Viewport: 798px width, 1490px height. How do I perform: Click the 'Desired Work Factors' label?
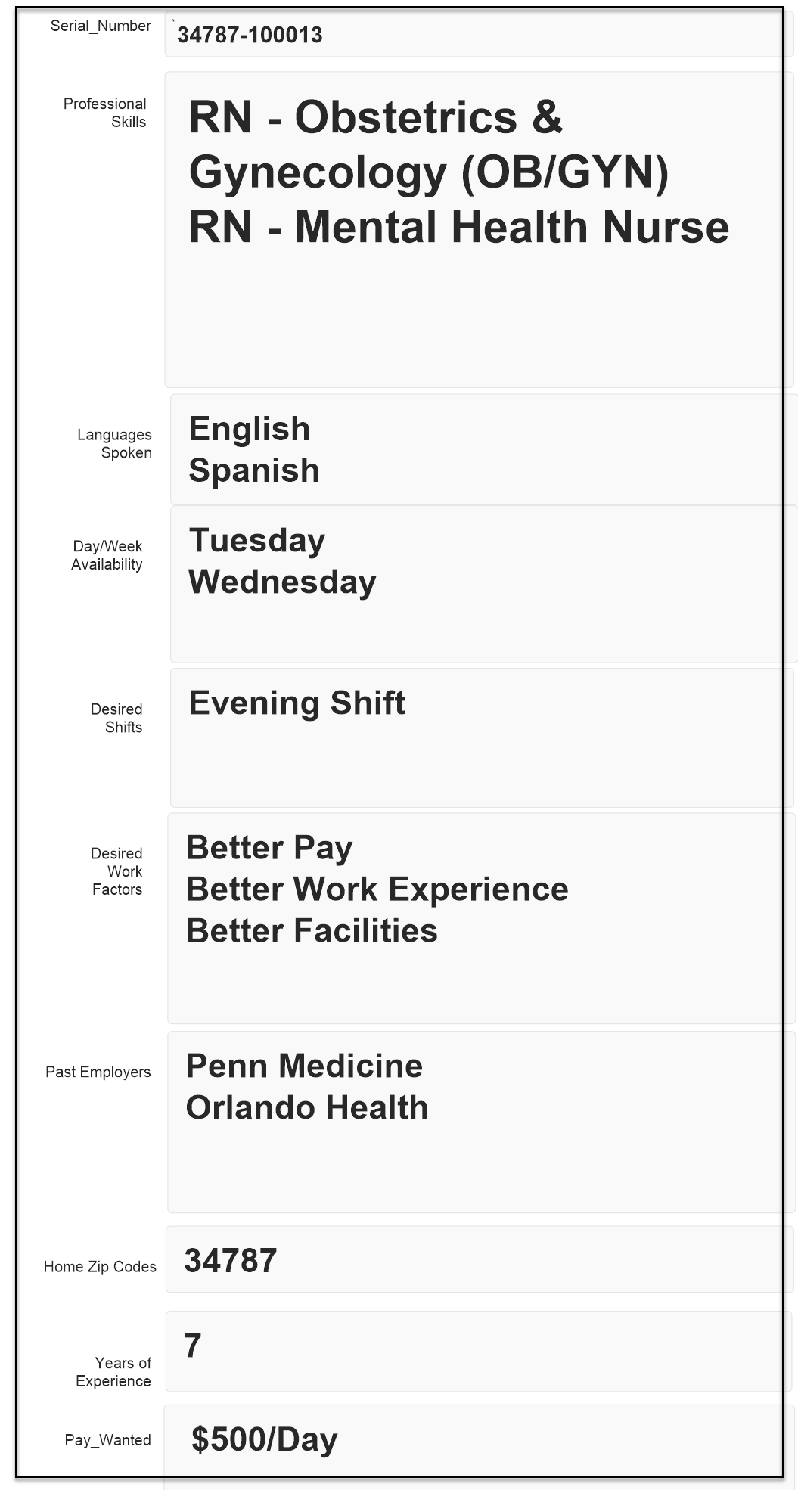tap(116, 871)
